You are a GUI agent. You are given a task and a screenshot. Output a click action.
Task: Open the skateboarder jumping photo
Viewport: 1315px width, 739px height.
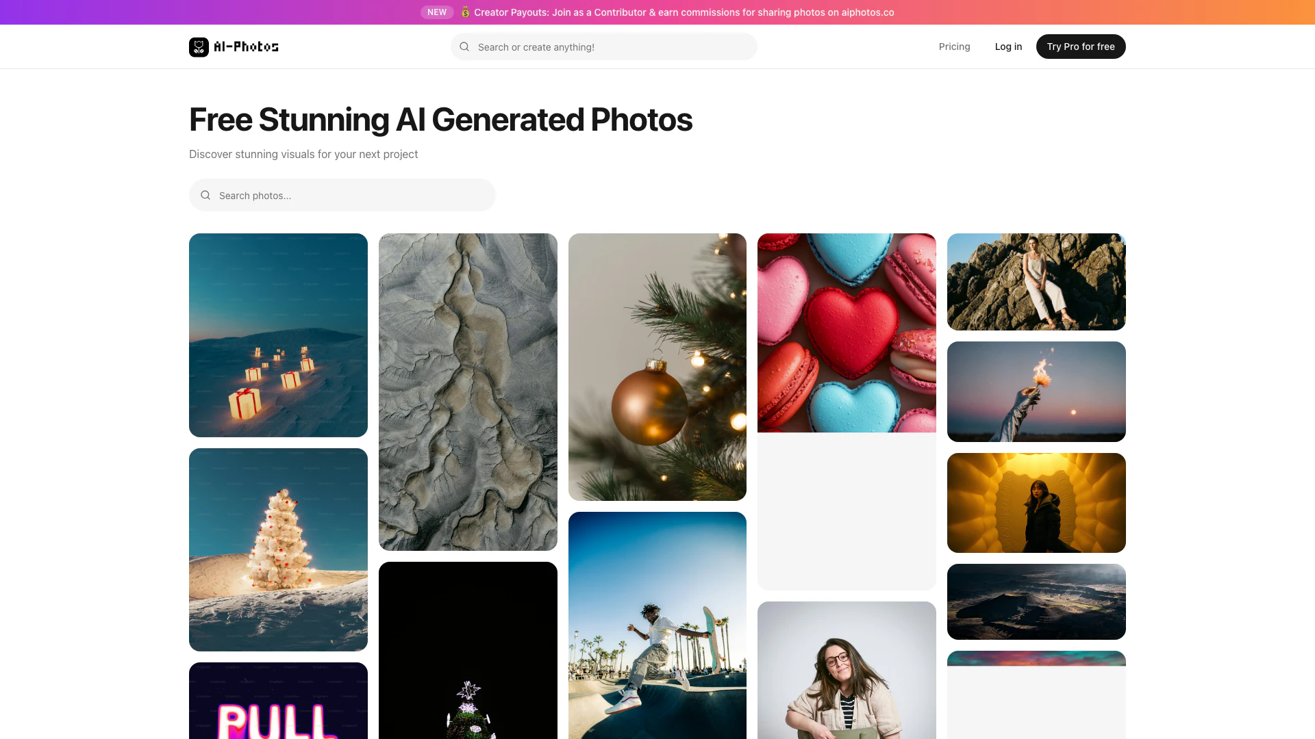point(657,625)
